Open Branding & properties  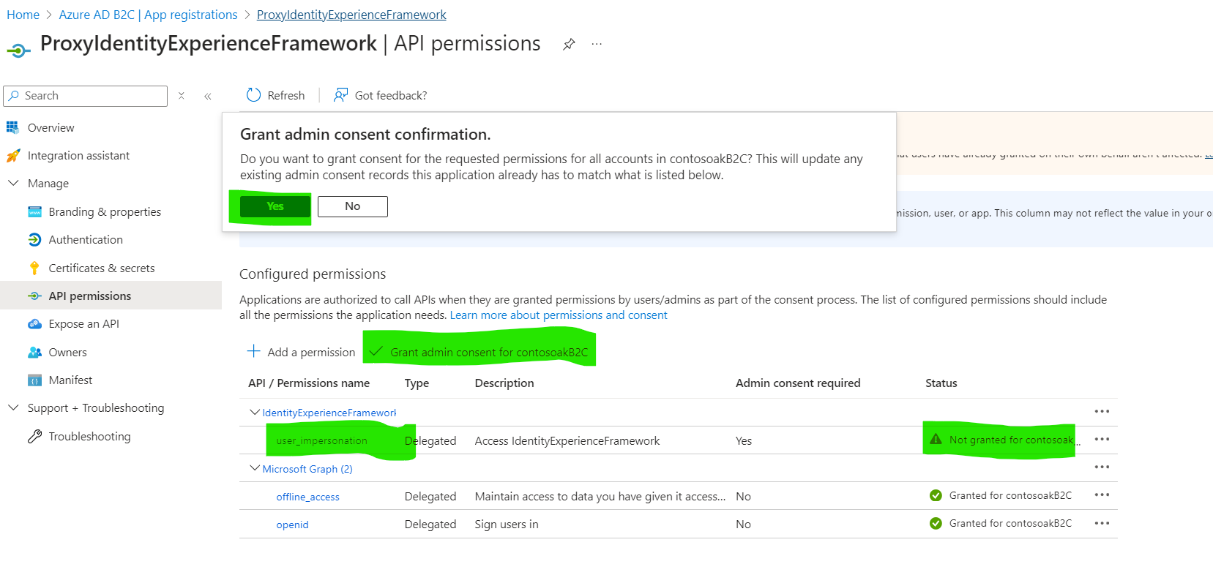coord(105,211)
